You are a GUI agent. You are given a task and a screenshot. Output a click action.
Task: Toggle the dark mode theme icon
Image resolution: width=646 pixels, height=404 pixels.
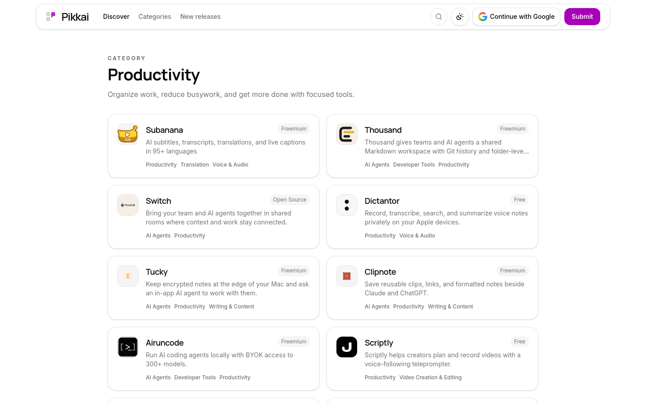click(460, 17)
